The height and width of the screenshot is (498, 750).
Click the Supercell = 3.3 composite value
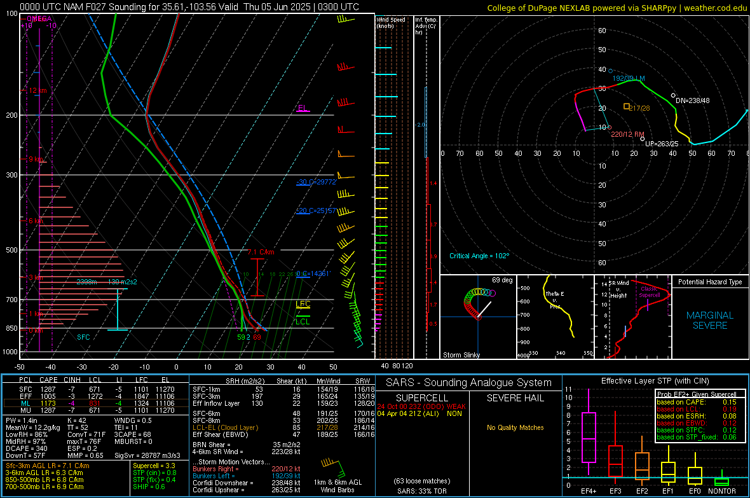[x=154, y=466]
